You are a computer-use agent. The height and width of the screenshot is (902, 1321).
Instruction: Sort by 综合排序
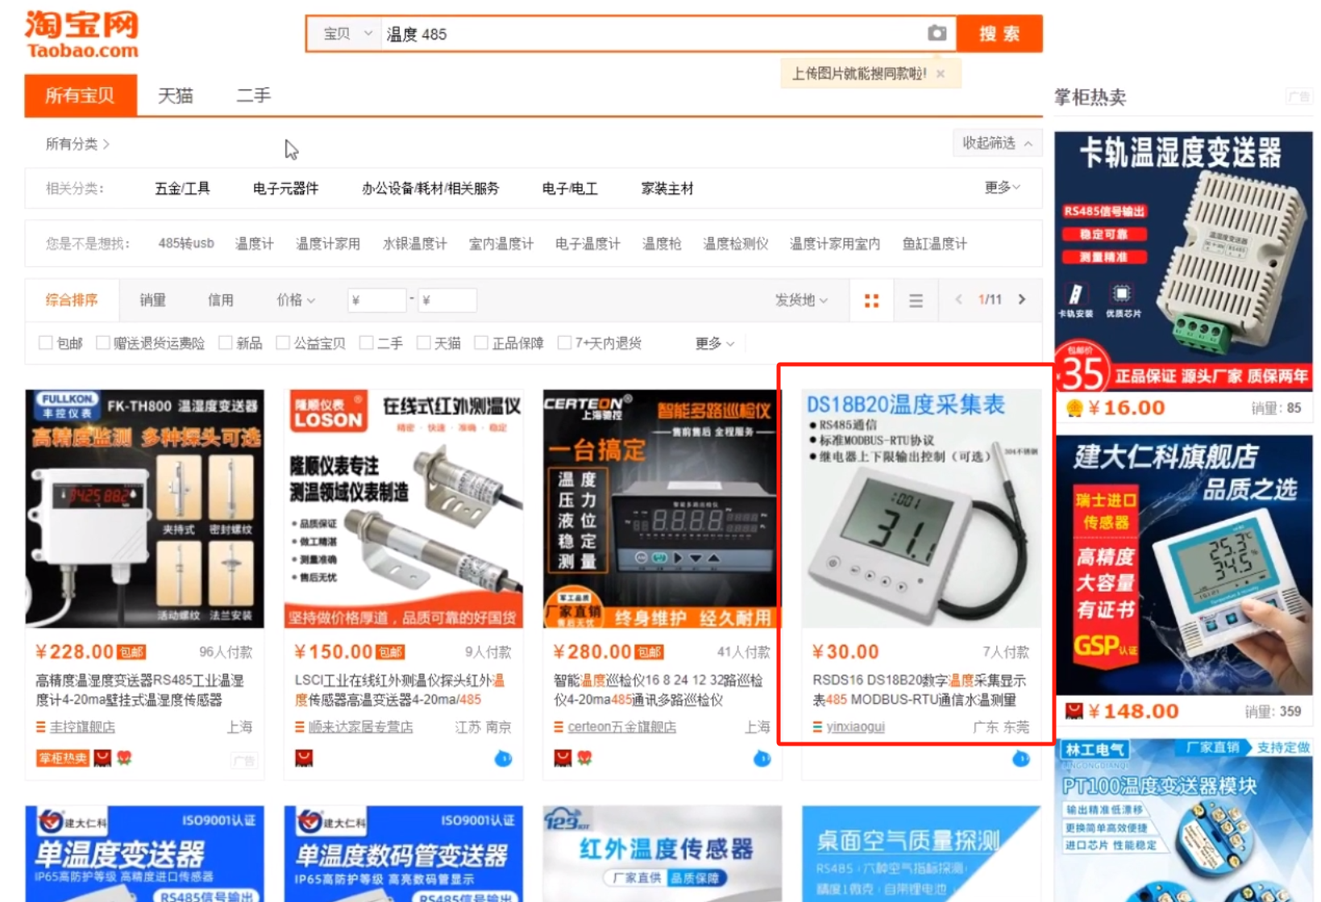(72, 300)
